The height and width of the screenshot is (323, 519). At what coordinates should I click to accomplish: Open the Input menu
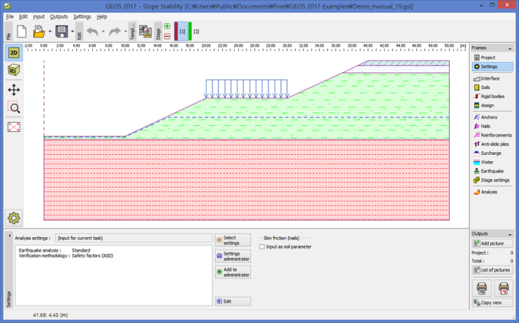pos(38,16)
